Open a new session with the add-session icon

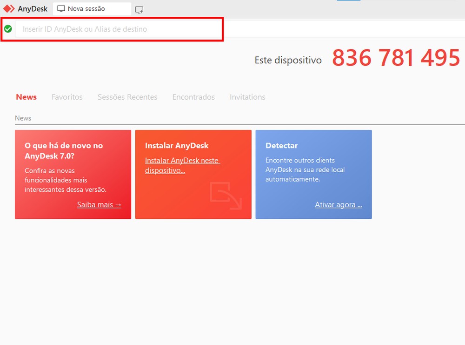[x=139, y=9]
